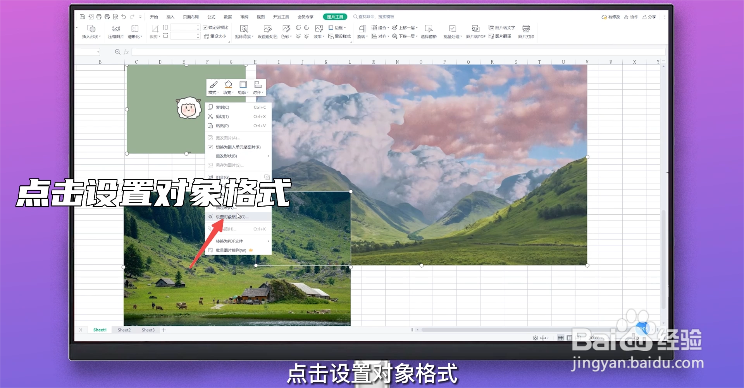Click 上移一层 button

[405, 27]
